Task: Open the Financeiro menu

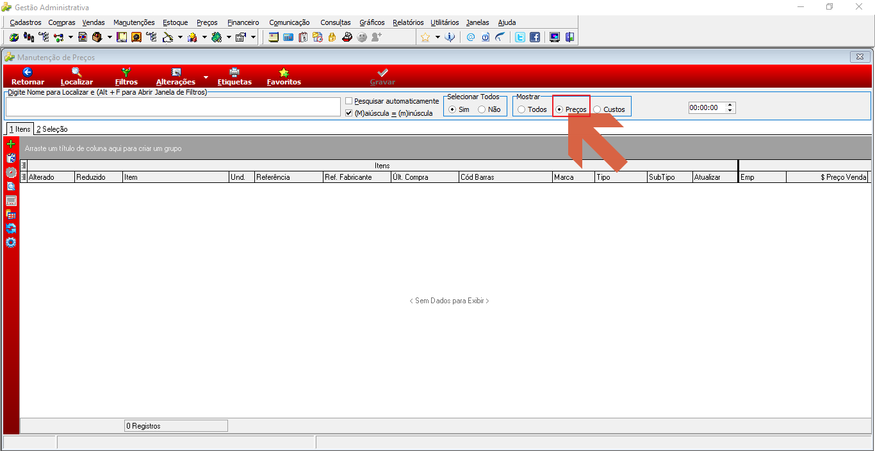Action: 243,22
